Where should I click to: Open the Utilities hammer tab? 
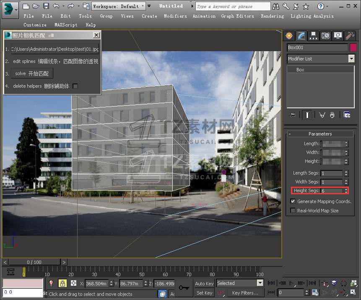(350, 36)
